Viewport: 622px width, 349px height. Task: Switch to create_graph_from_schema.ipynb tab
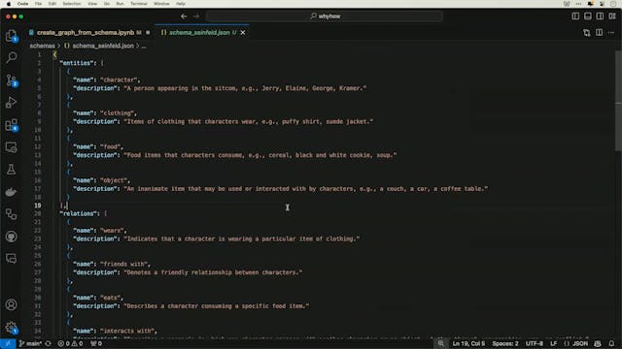point(86,32)
